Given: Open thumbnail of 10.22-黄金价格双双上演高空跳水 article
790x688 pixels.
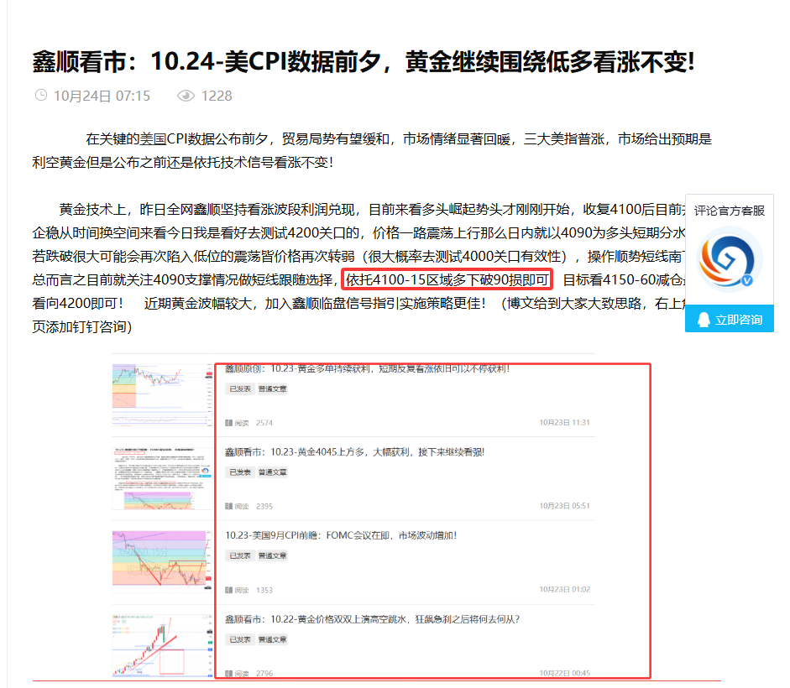Looking at the screenshot, I should [162, 645].
